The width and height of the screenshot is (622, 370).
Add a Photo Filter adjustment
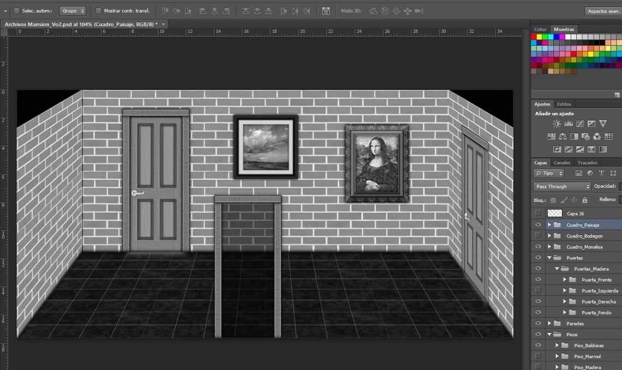click(585, 136)
